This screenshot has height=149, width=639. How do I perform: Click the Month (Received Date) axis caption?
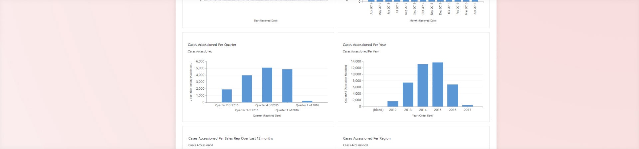click(423, 21)
